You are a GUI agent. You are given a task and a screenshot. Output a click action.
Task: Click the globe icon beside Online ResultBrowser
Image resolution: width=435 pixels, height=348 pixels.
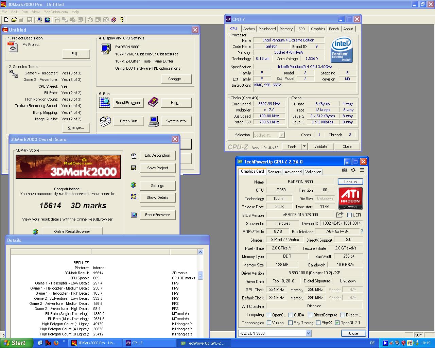pos(35,231)
